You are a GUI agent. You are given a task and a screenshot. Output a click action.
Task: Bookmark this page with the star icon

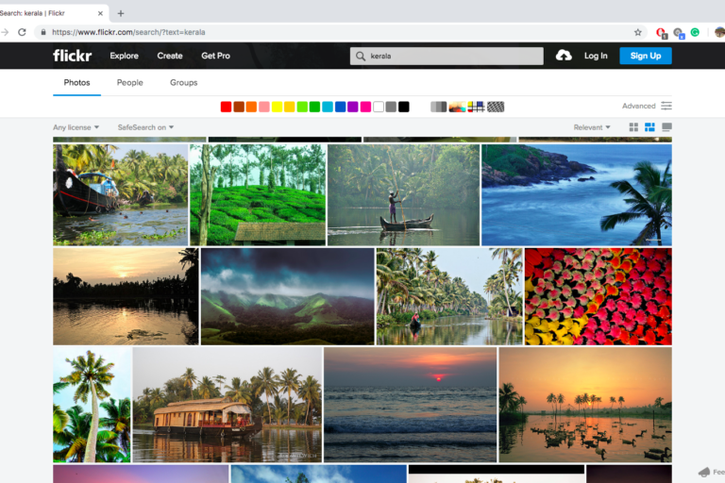[x=638, y=32]
